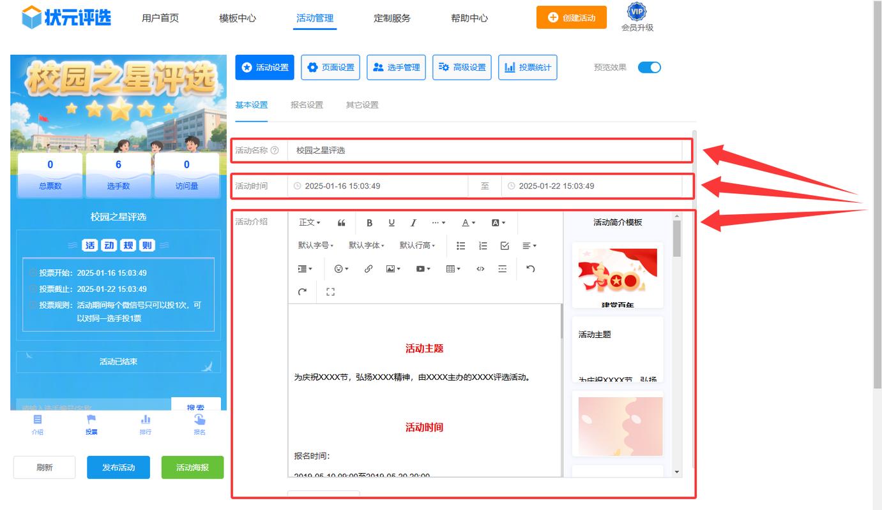882x510 pixels.
Task: Open the 正文 heading style dropdown
Action: coord(310,222)
